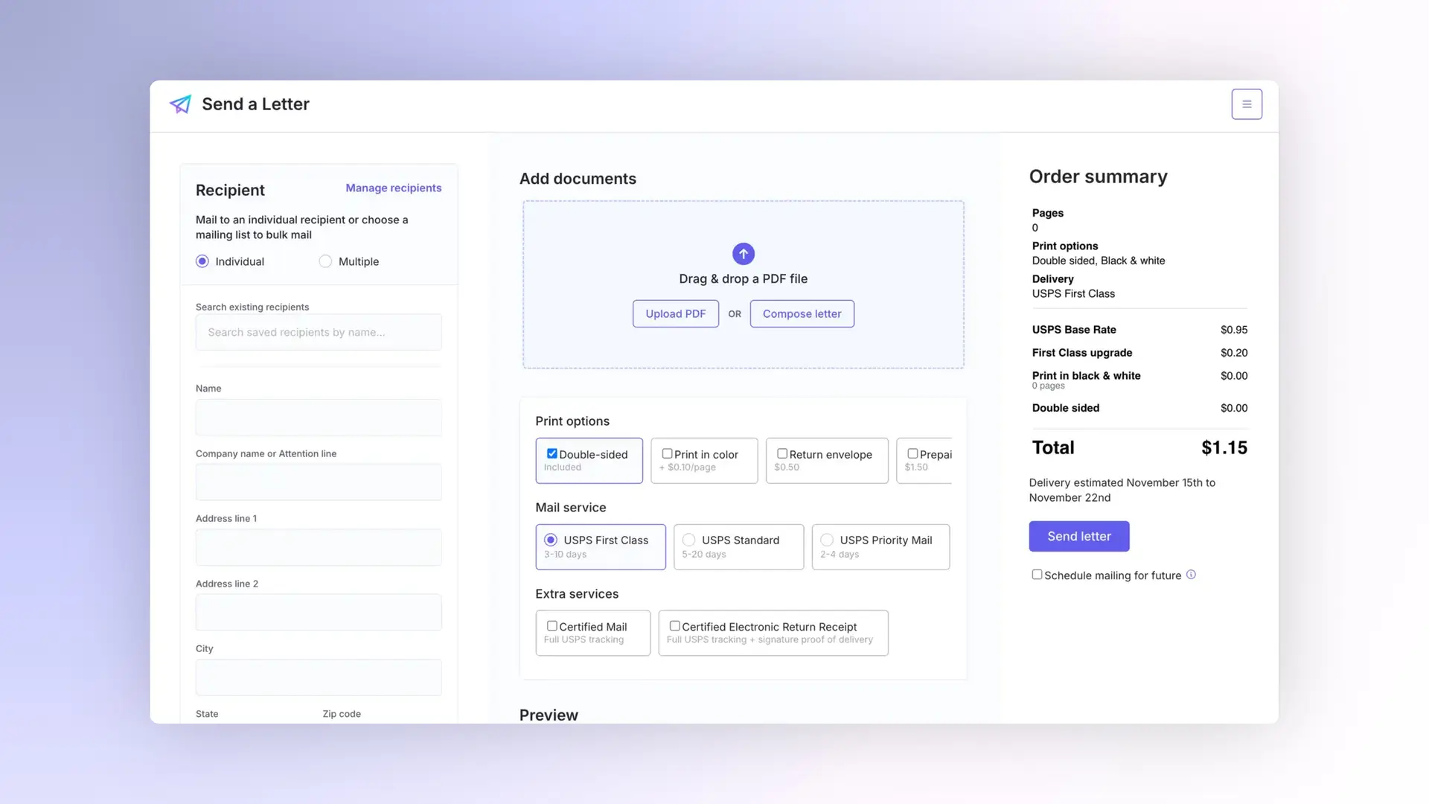Select the Individual recipient option
The width and height of the screenshot is (1429, 804).
[x=202, y=261]
